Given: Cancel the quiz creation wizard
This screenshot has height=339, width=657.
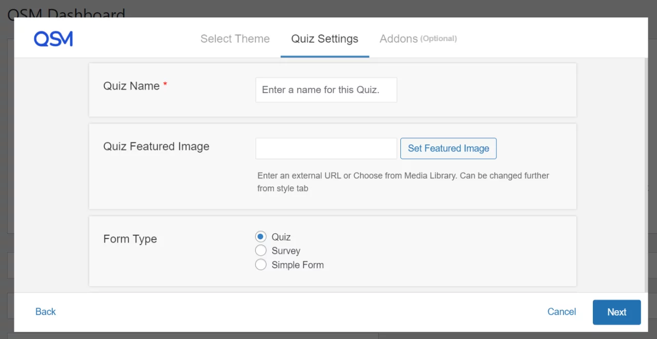Looking at the screenshot, I should tap(562, 312).
